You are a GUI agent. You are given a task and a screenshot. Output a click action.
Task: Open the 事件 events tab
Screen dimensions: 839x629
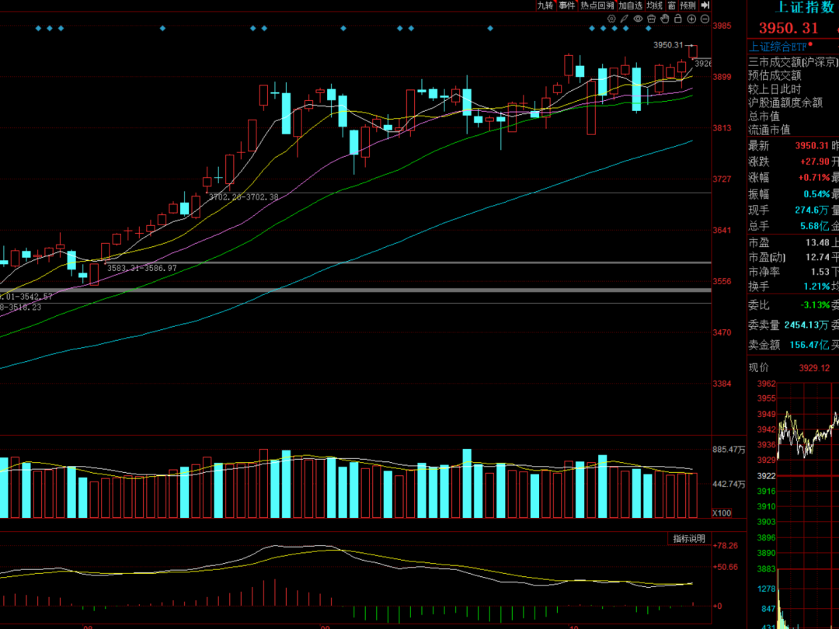click(567, 5)
